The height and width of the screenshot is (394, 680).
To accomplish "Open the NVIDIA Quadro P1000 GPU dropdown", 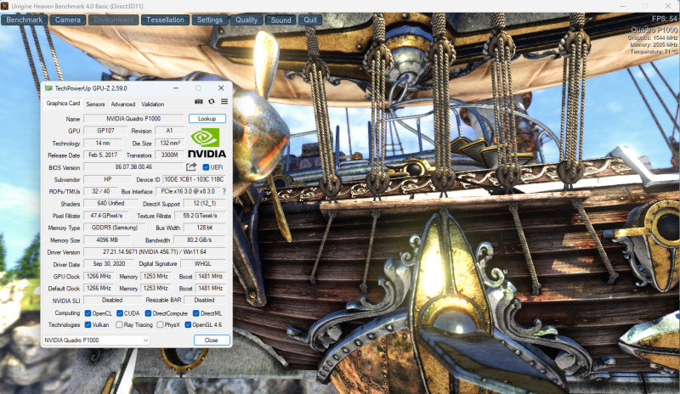I will coord(96,341).
